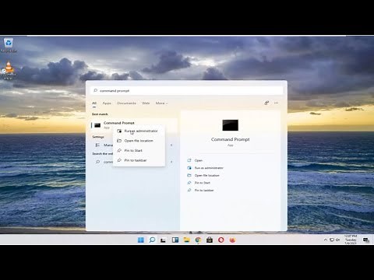Screen dimensions: 374x280
Task: Expand the settings result chevron arrow
Action: 171,145
